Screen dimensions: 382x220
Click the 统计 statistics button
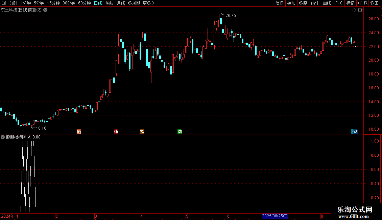(x=315, y=3)
